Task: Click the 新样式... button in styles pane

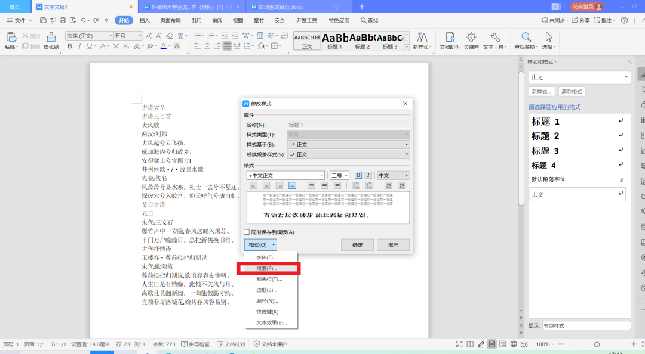Action: point(542,92)
